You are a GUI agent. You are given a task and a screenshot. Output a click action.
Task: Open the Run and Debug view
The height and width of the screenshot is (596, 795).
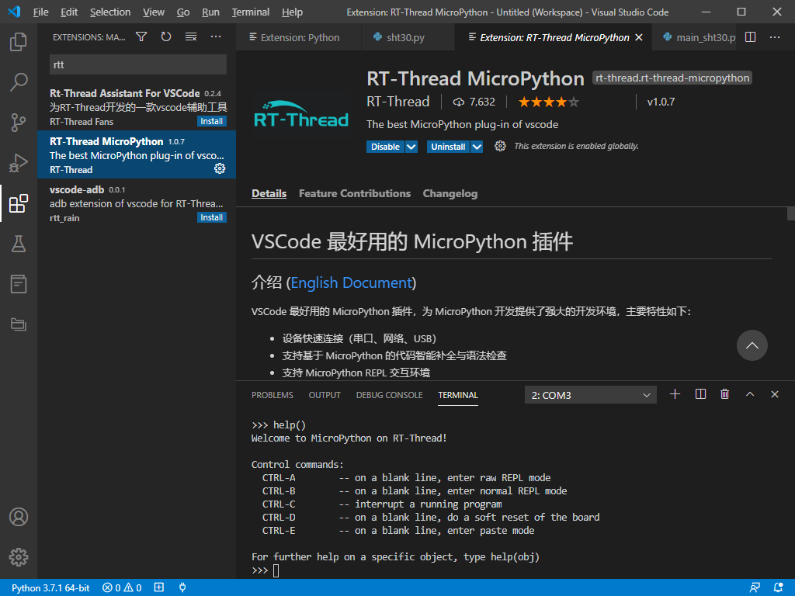coord(19,163)
